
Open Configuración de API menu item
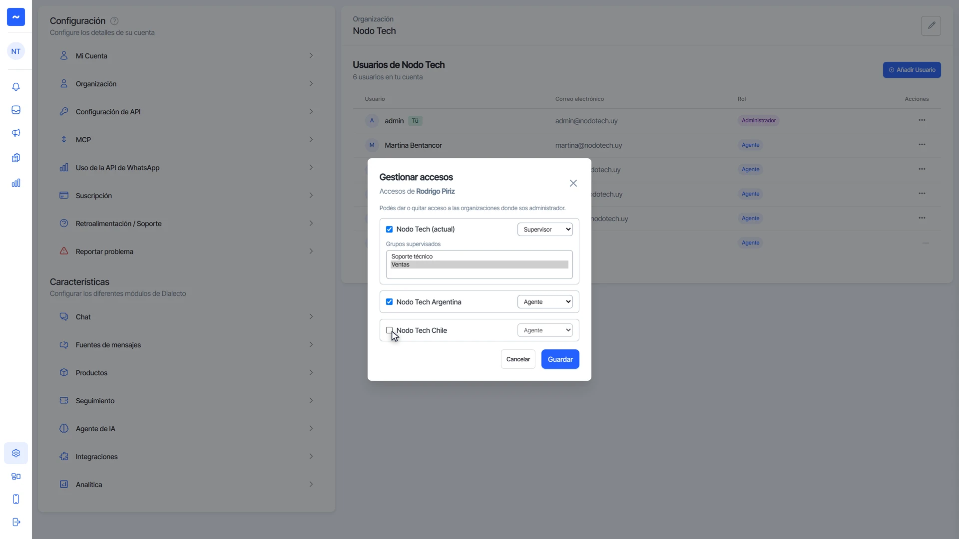[x=186, y=112]
